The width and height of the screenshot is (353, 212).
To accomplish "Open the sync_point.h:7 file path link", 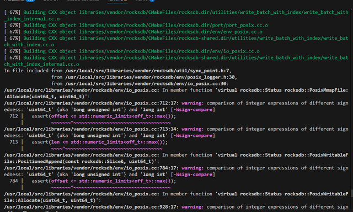I will point(147,71).
